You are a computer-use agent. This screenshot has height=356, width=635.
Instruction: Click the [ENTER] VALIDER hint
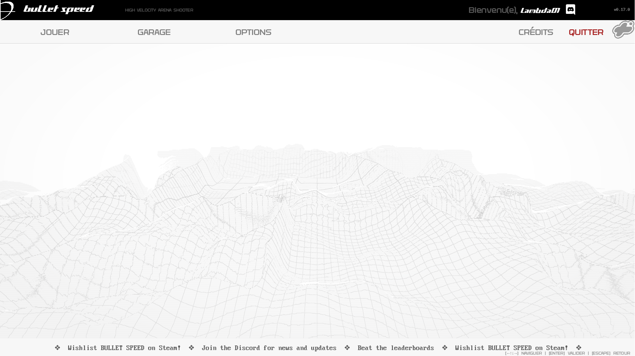pos(567,353)
